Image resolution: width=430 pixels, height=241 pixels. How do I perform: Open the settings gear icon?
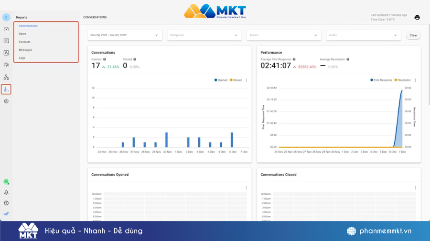tap(6, 101)
